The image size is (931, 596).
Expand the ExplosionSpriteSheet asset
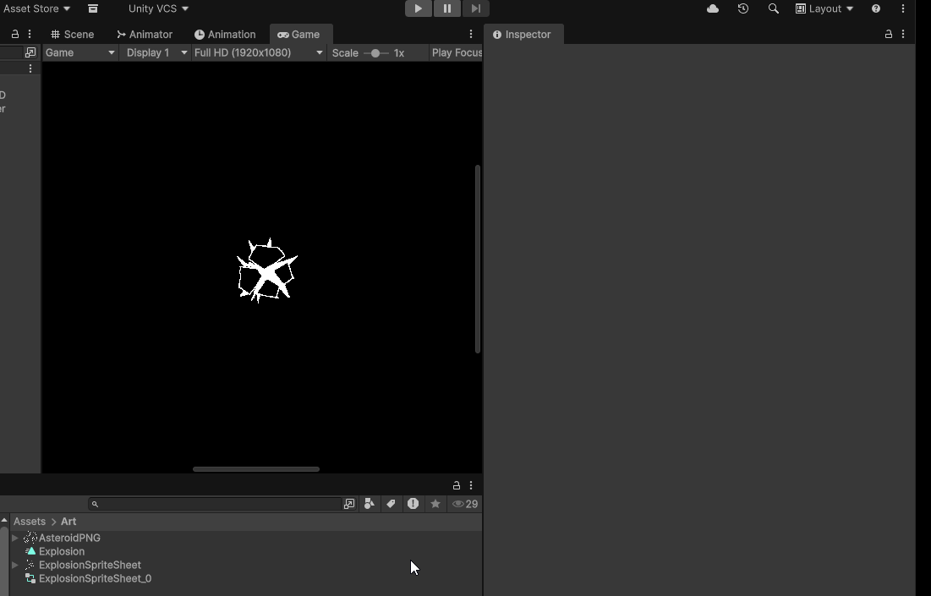[x=15, y=565]
